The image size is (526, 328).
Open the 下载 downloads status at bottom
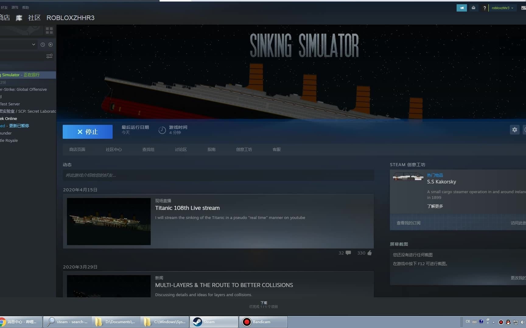pyautogui.click(x=264, y=305)
